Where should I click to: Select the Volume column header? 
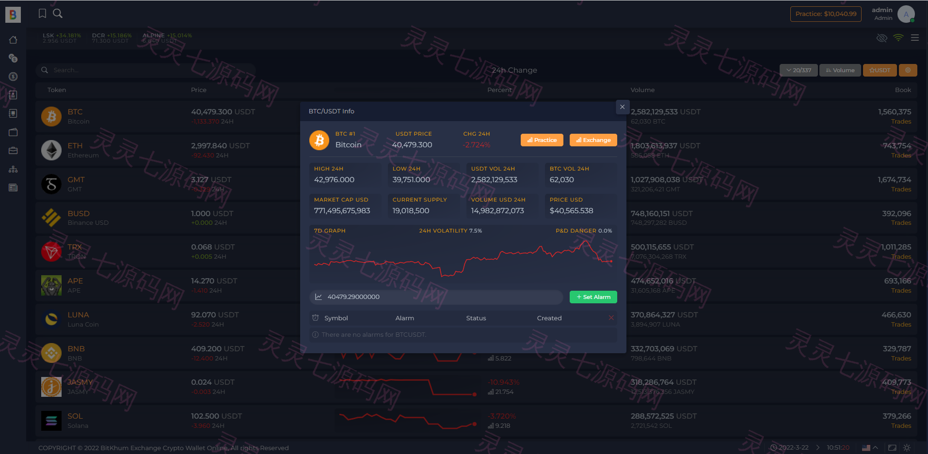[642, 90]
